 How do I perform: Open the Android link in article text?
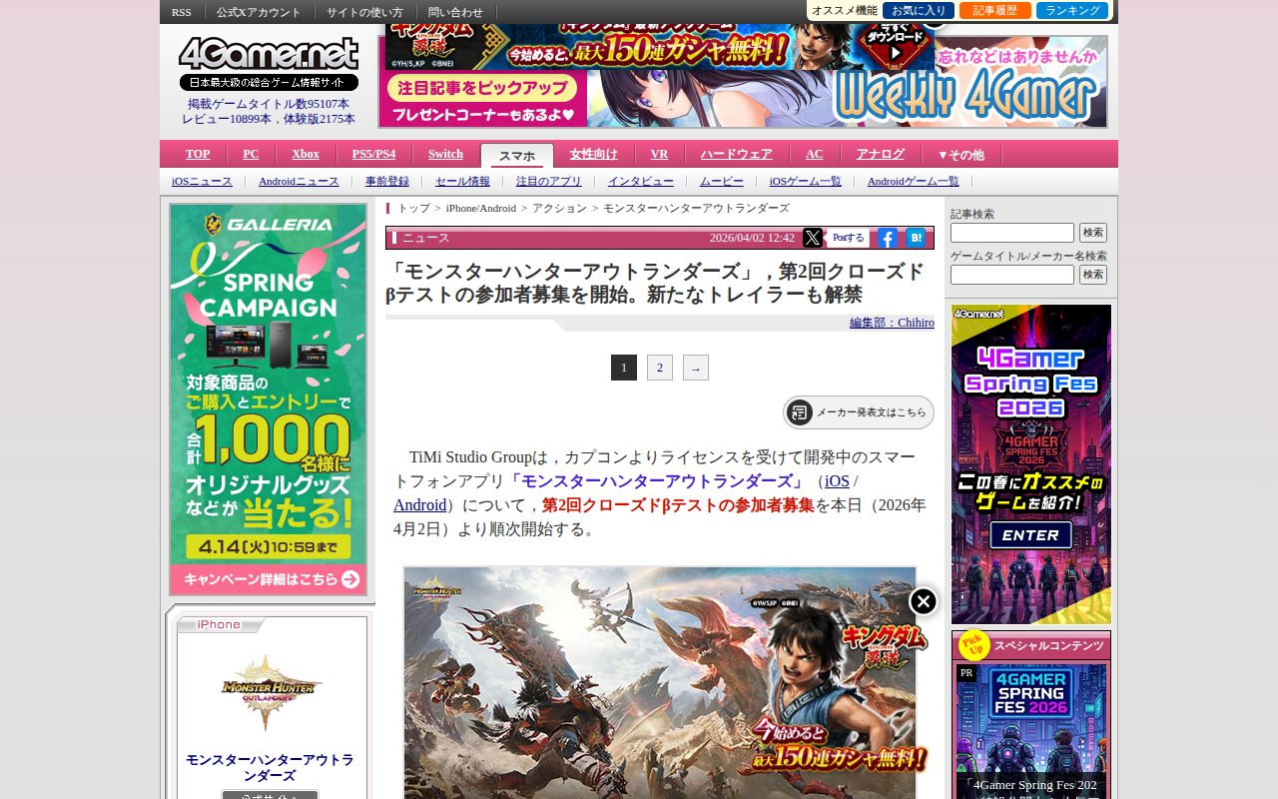pos(419,505)
